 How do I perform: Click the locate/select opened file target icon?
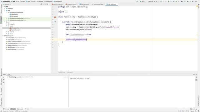click(41, 4)
